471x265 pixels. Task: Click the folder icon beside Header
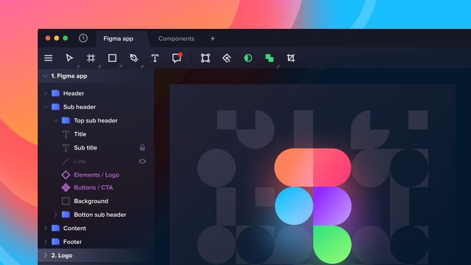55,93
